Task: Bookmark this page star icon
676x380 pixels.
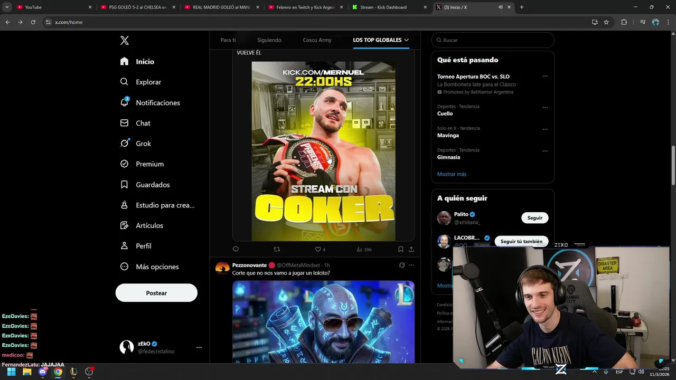Action: (x=606, y=22)
